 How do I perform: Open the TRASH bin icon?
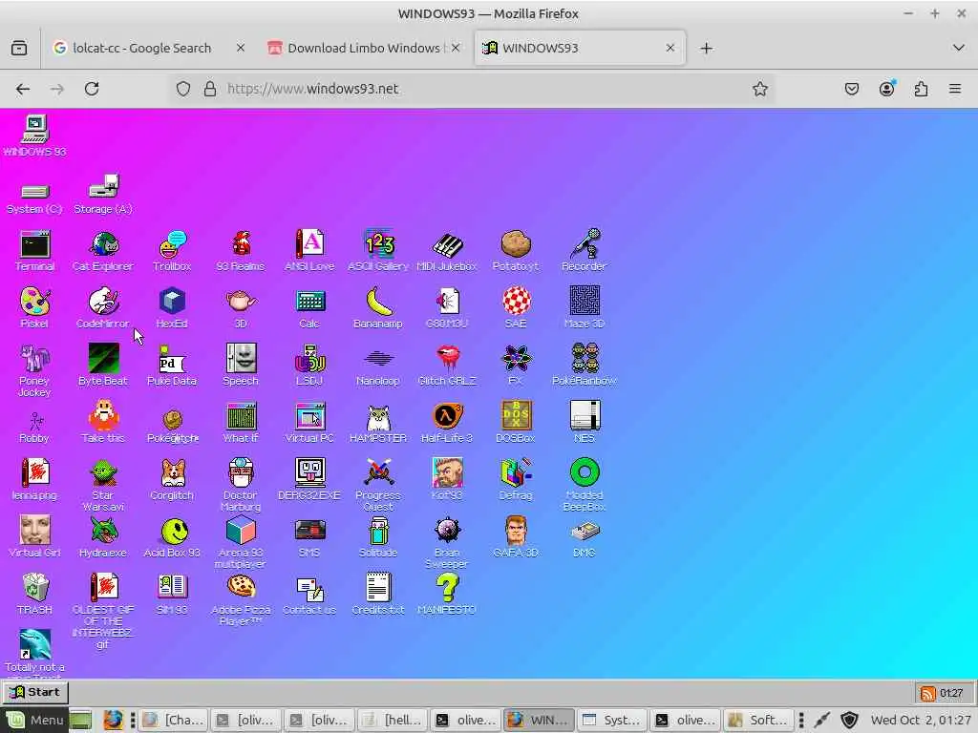click(34, 595)
